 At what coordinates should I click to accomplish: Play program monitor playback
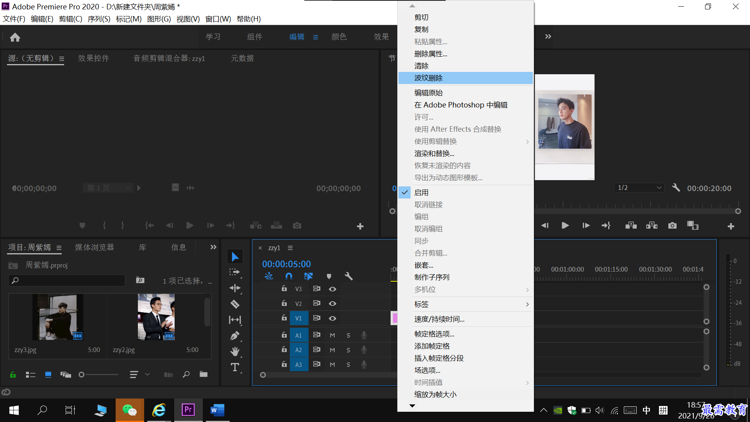565,225
